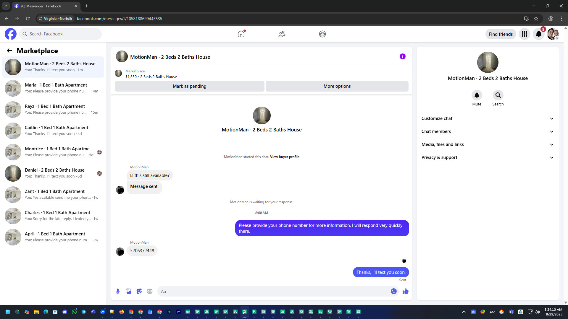Screen dimensions: 568x319
Task: Open the sticker picker icon
Action: [139, 291]
